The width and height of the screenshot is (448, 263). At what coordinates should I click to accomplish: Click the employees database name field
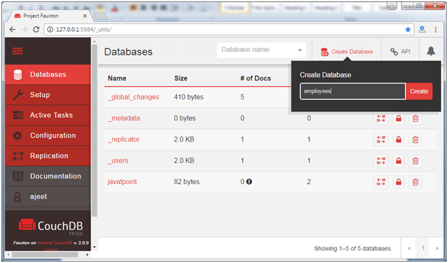(x=352, y=91)
